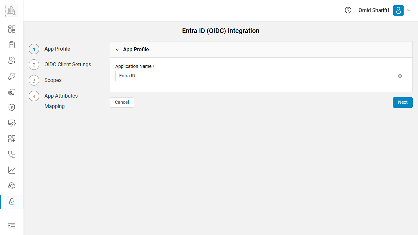Focus the Application Name input field

click(261, 76)
